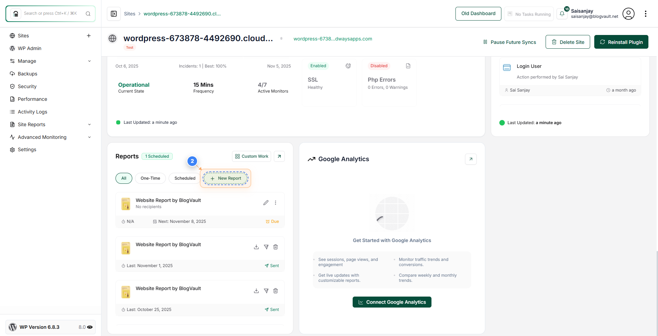Click the Login User activity icon

[x=507, y=68]
